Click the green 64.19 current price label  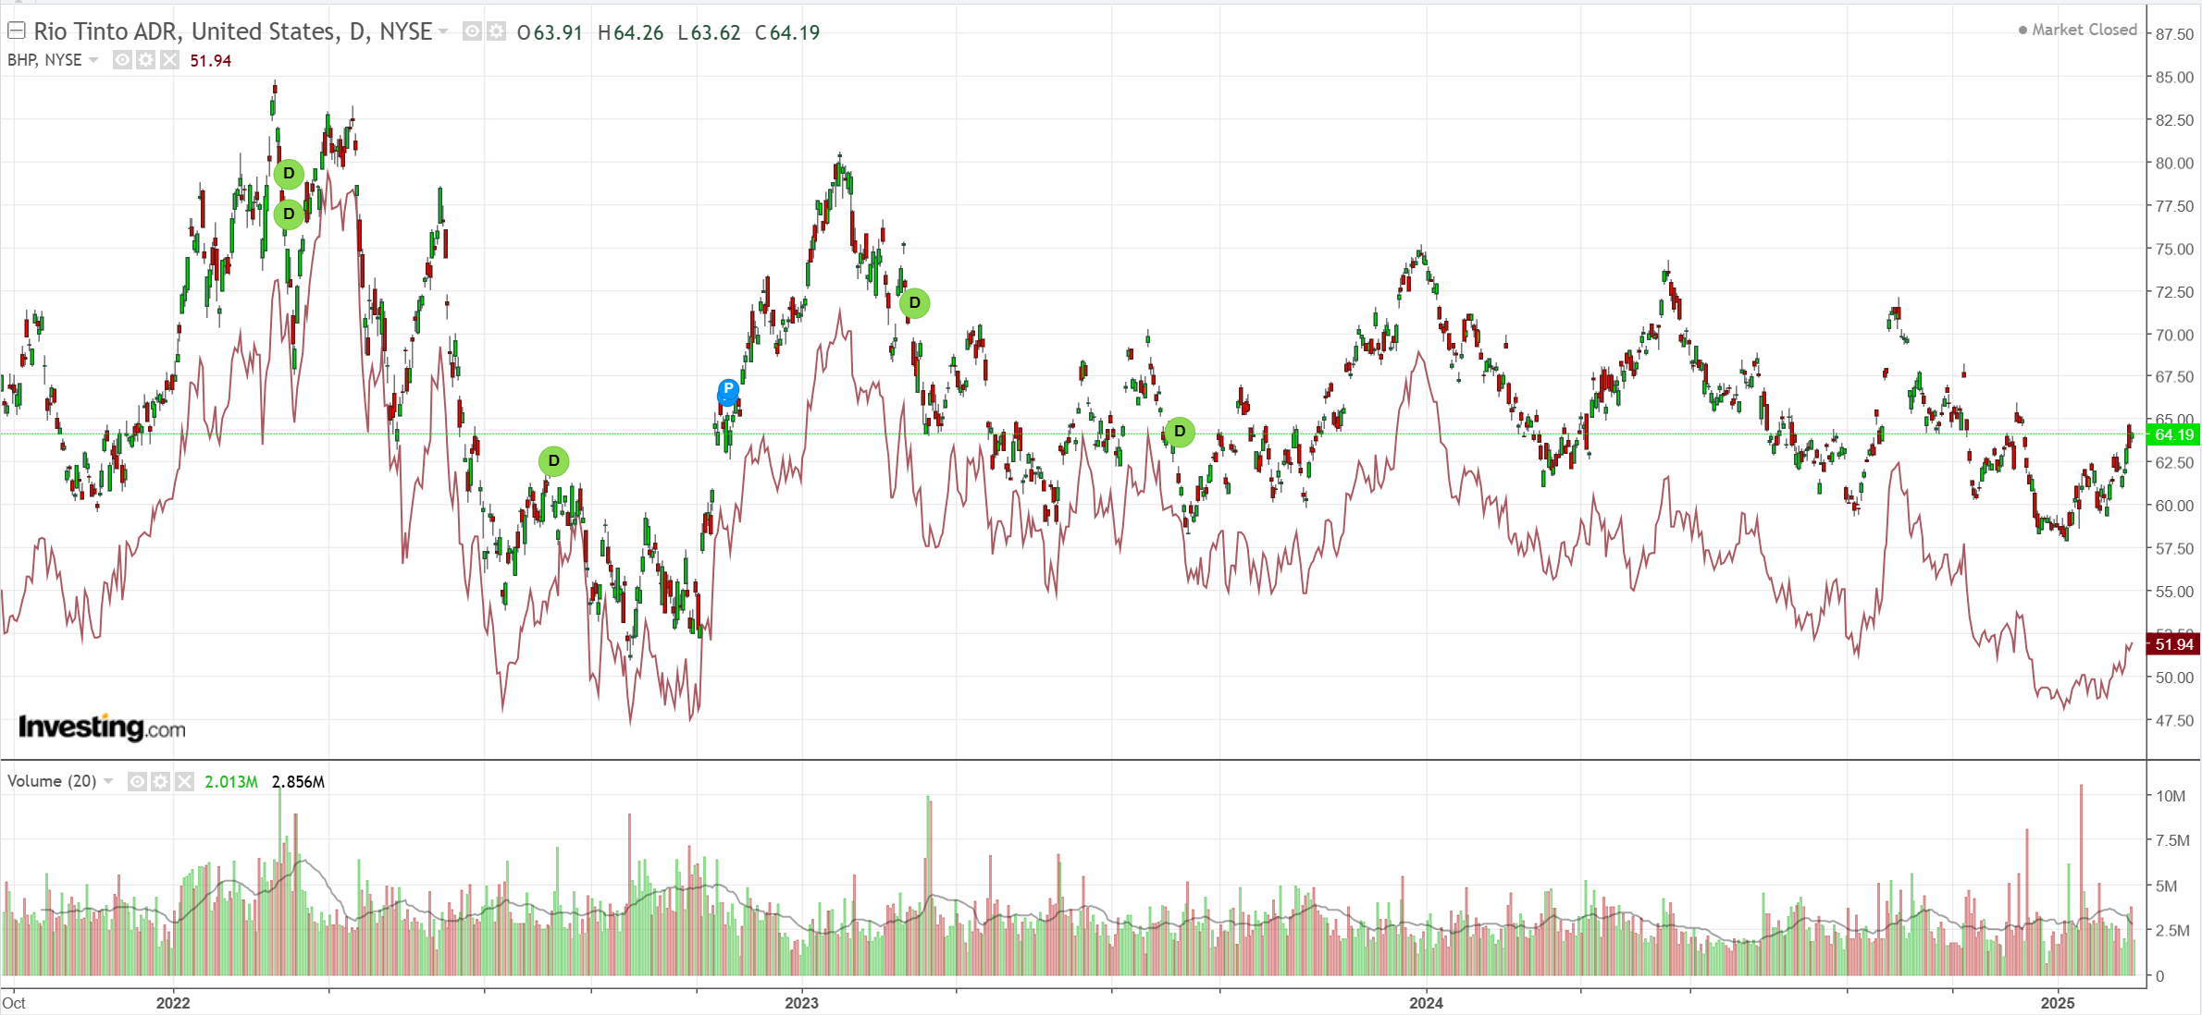click(2172, 434)
